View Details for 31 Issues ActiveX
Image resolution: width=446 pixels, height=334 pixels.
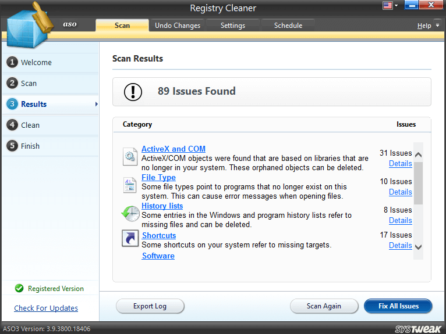400,164
